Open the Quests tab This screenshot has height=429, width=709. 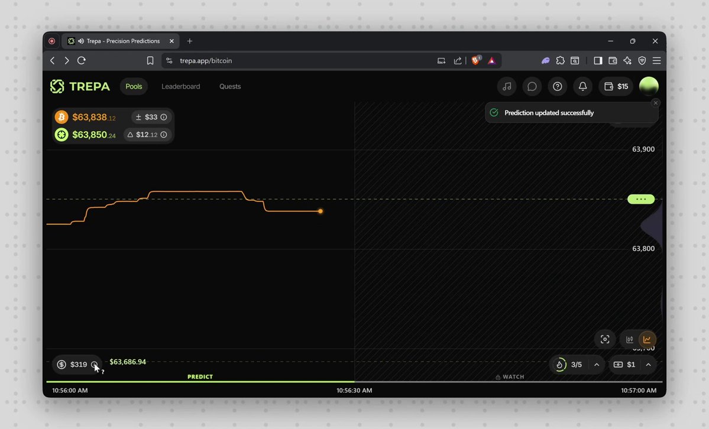point(229,86)
